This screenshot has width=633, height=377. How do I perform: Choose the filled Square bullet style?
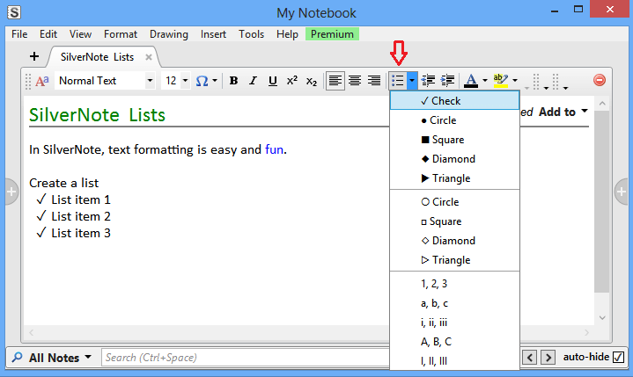point(454,140)
